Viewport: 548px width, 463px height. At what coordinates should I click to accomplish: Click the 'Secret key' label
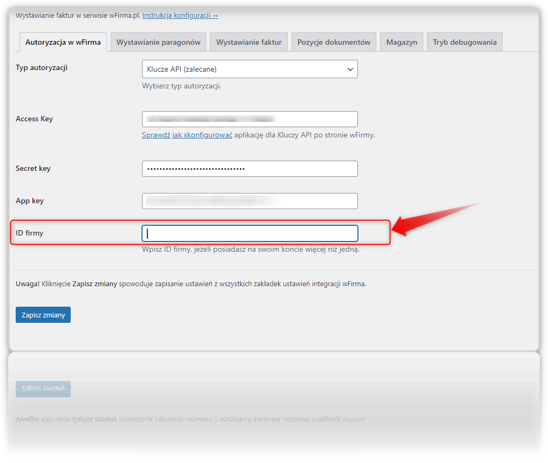click(33, 169)
